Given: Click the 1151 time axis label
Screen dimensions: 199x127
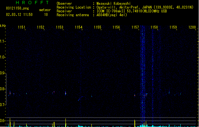Looking at the screenshot, I should coord(22,27).
